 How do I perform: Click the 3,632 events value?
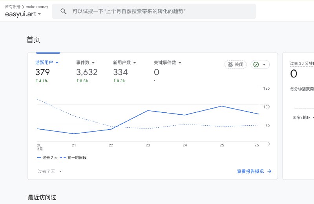coord(87,72)
